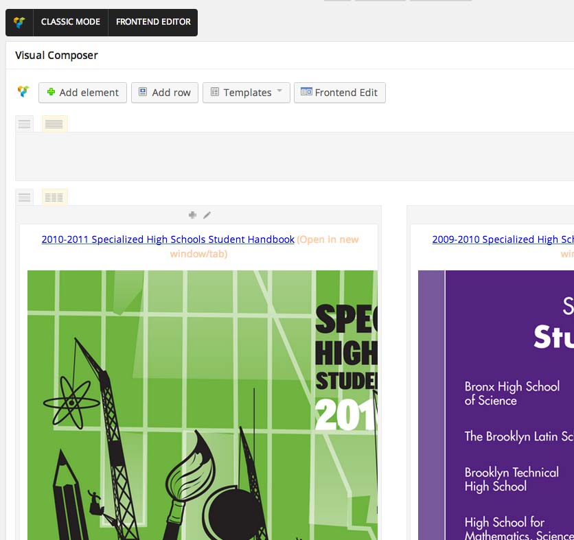
Task: Open the 2010-2011 Specialized High Schools Student Handbook link
Action: coord(168,239)
